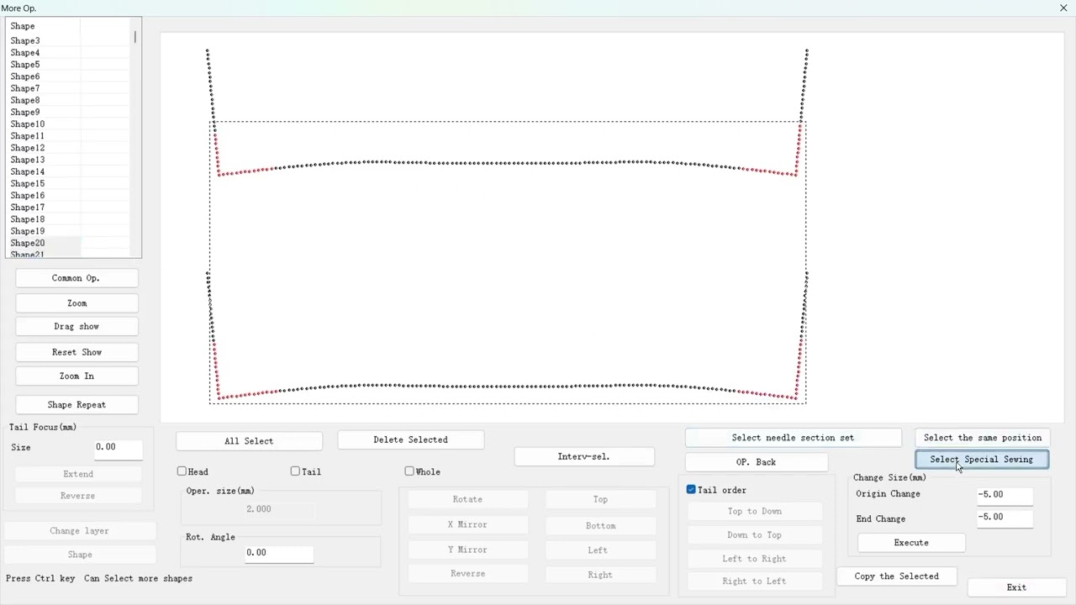
Task: Select Shape19 in the list
Action: (28, 231)
